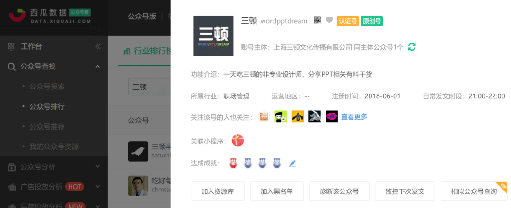The height and width of the screenshot is (208, 511).
Task: Click the red achievement medal
Action: 233,163
